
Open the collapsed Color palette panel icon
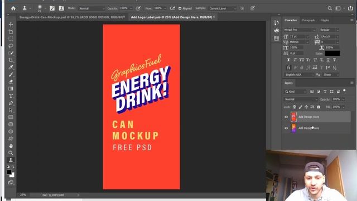point(277,31)
